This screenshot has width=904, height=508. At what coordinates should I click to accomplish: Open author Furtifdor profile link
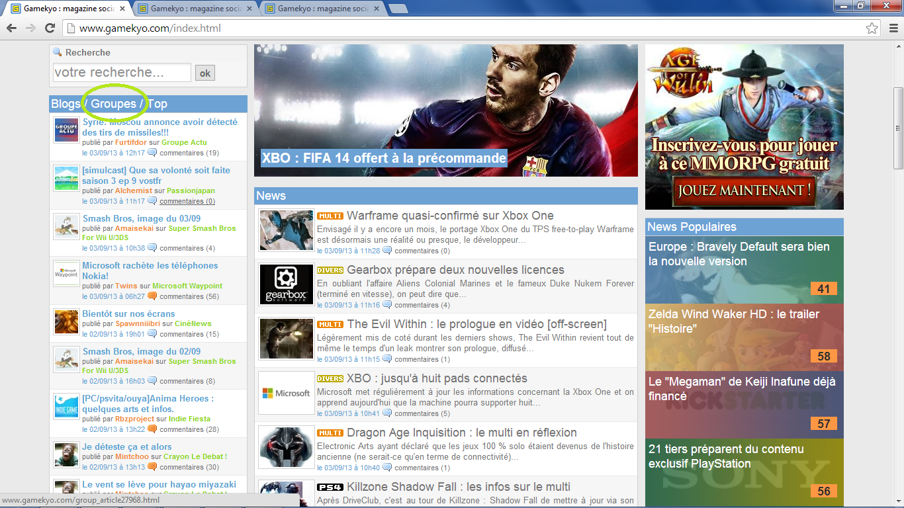(x=130, y=142)
